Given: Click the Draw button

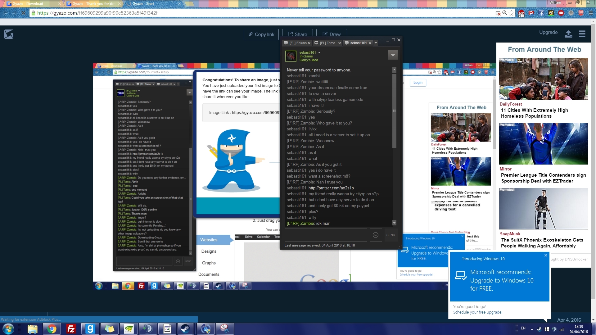Looking at the screenshot, I should [x=331, y=34].
